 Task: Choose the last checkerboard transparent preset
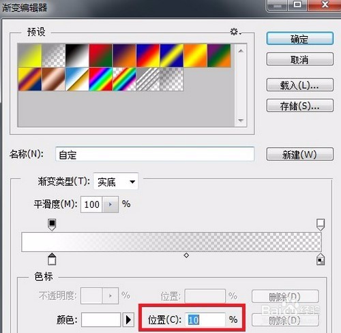pos(172,79)
